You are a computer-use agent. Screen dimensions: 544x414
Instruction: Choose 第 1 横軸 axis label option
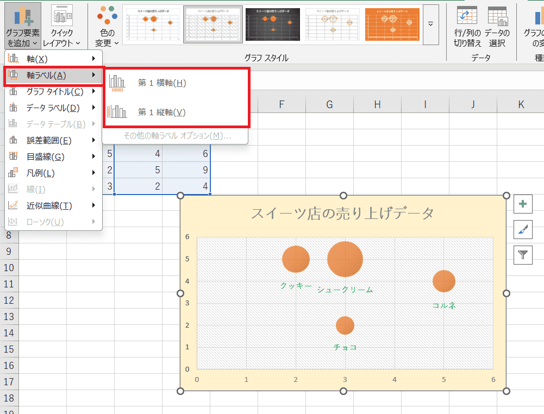pyautogui.click(x=162, y=83)
